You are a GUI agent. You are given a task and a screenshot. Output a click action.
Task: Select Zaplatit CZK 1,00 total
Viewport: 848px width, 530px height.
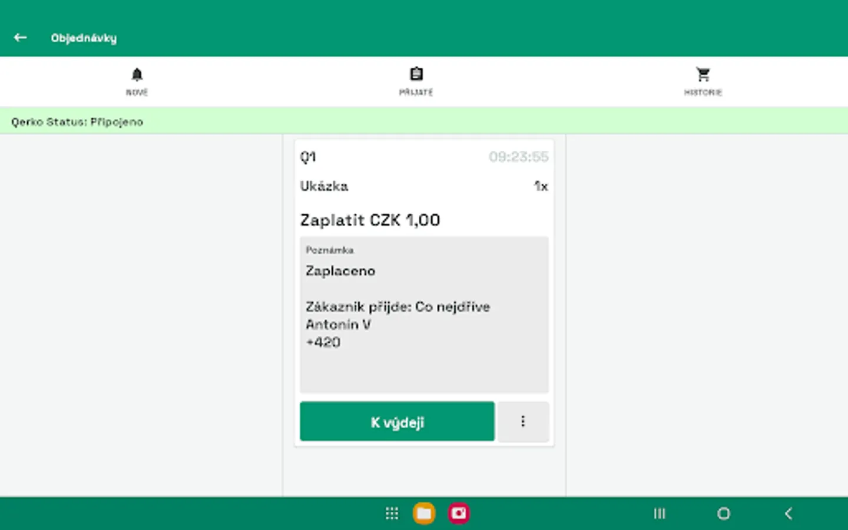[x=370, y=220]
